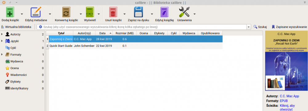Open dropdown arrow next to Konwertuj książki
Viewport: 308px width, 111px height.
pyautogui.click(x=81, y=14)
